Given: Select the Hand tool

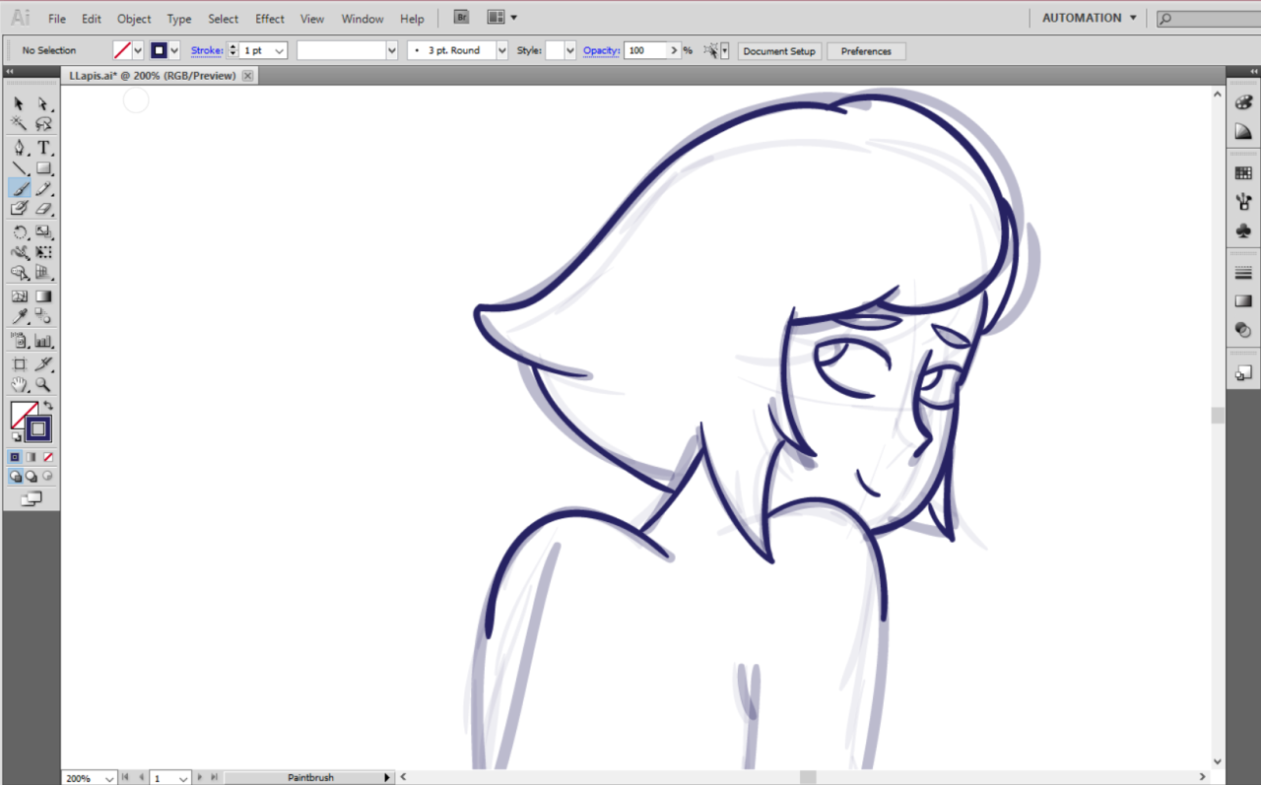Looking at the screenshot, I should [19, 385].
